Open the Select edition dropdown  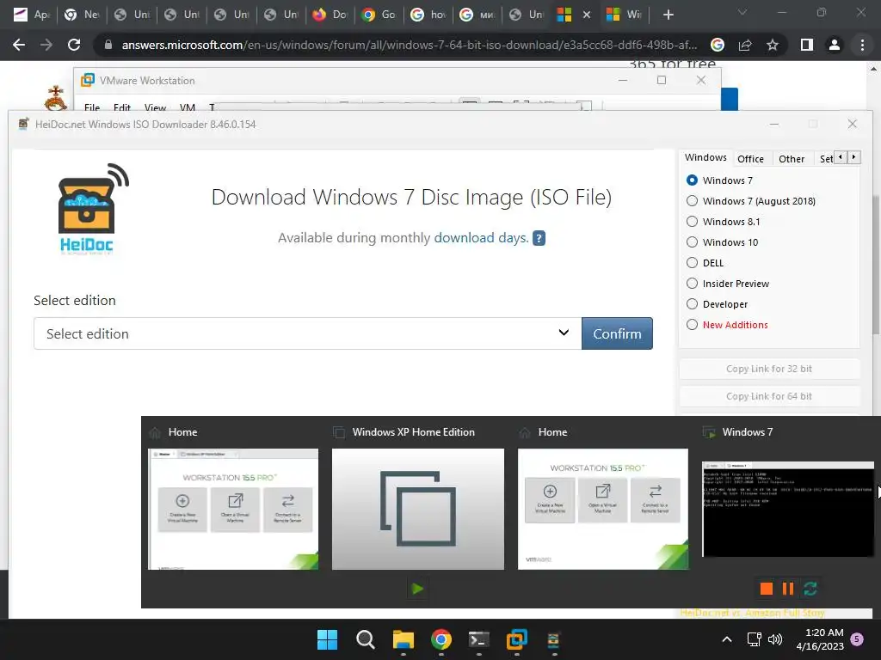coord(307,333)
